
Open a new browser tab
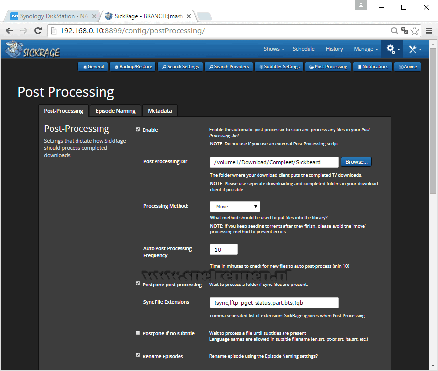click(x=205, y=17)
